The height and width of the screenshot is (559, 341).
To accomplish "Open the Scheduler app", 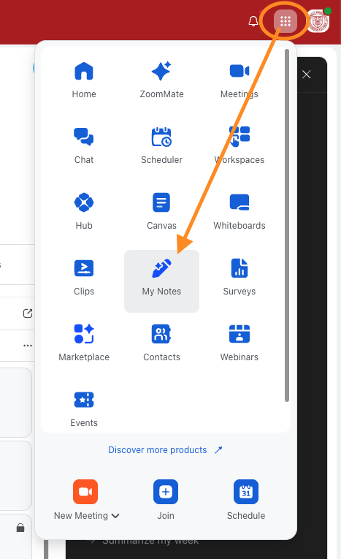I will (161, 145).
